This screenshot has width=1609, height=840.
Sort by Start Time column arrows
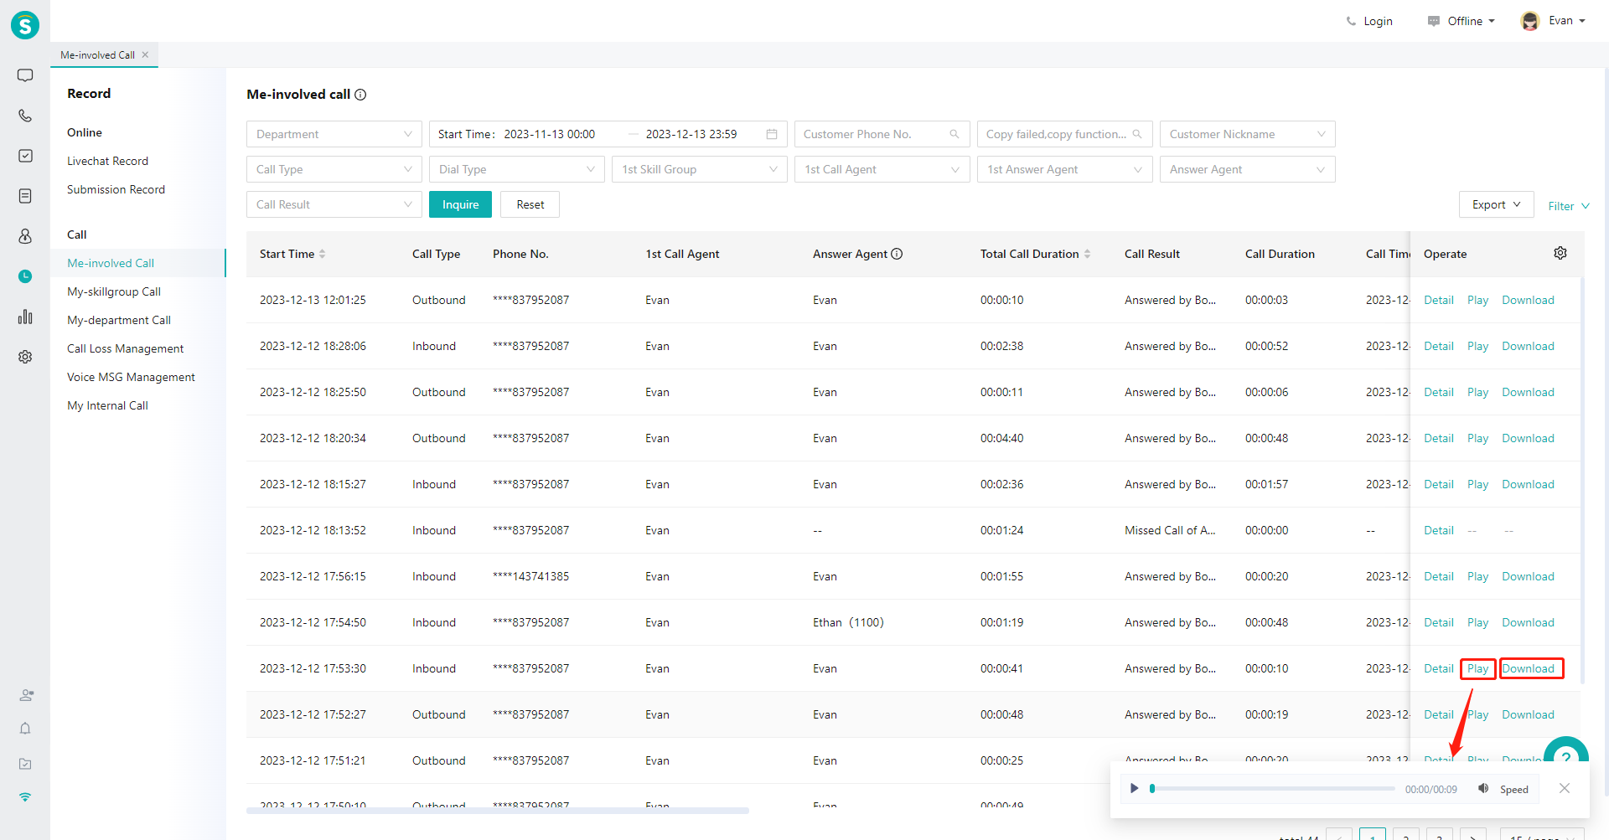tap(322, 254)
